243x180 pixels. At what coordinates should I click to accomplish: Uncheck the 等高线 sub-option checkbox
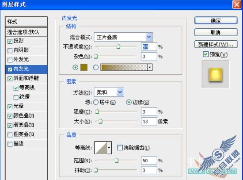16,88
